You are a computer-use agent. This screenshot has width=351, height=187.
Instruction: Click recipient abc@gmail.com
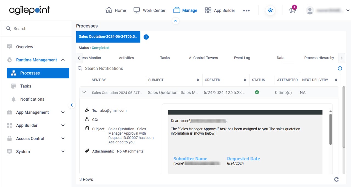(x=113, y=110)
